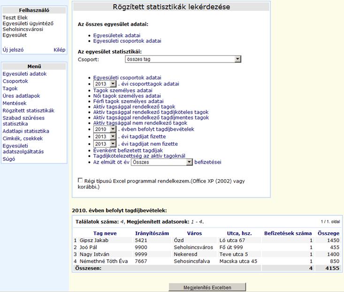This screenshot has height=292, width=344.
Task: Open Aktív tagsággal nem rendelkező tagok link
Action: tap(140, 123)
